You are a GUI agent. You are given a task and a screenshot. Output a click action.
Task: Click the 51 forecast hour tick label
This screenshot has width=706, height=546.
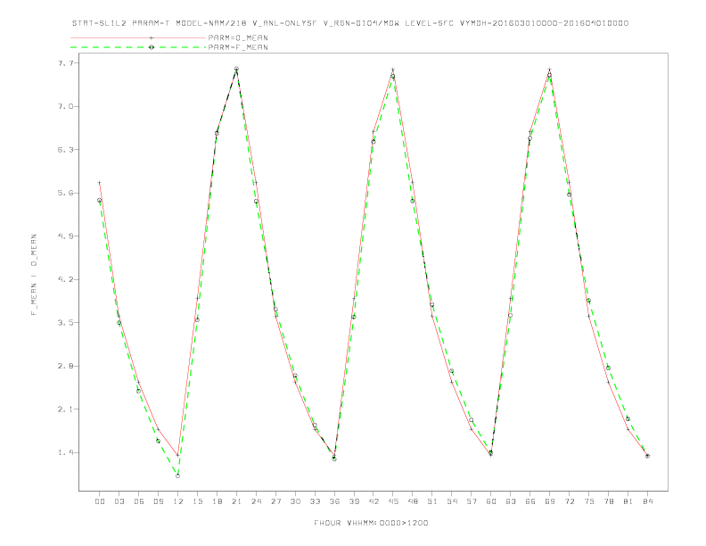(432, 501)
